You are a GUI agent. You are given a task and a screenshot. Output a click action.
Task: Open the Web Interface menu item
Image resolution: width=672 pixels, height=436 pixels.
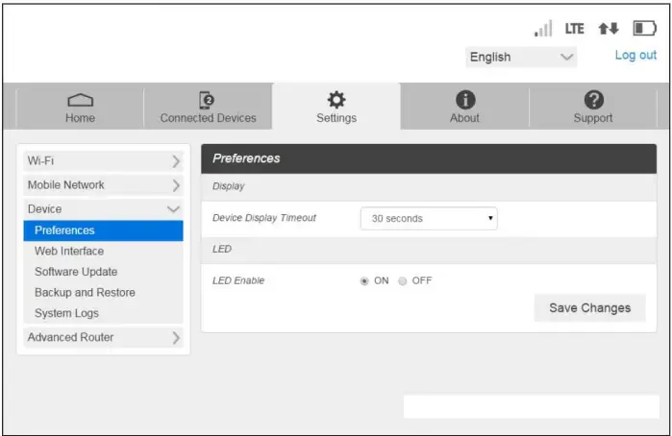69,252
